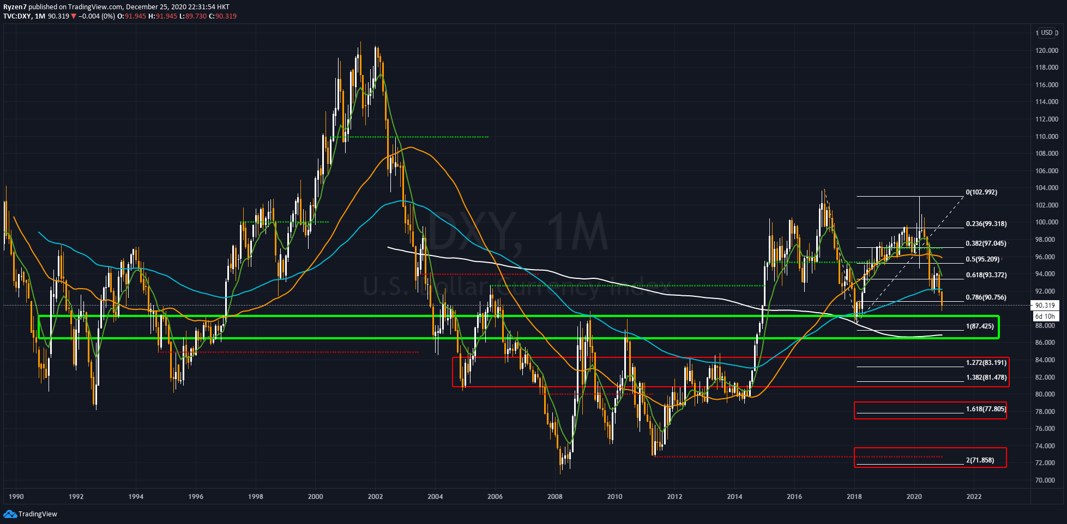
Task: Click the 2022 label on time axis
Action: (x=974, y=497)
